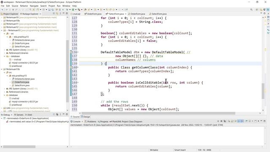Open the Display Selected Console dropdown

(252, 121)
